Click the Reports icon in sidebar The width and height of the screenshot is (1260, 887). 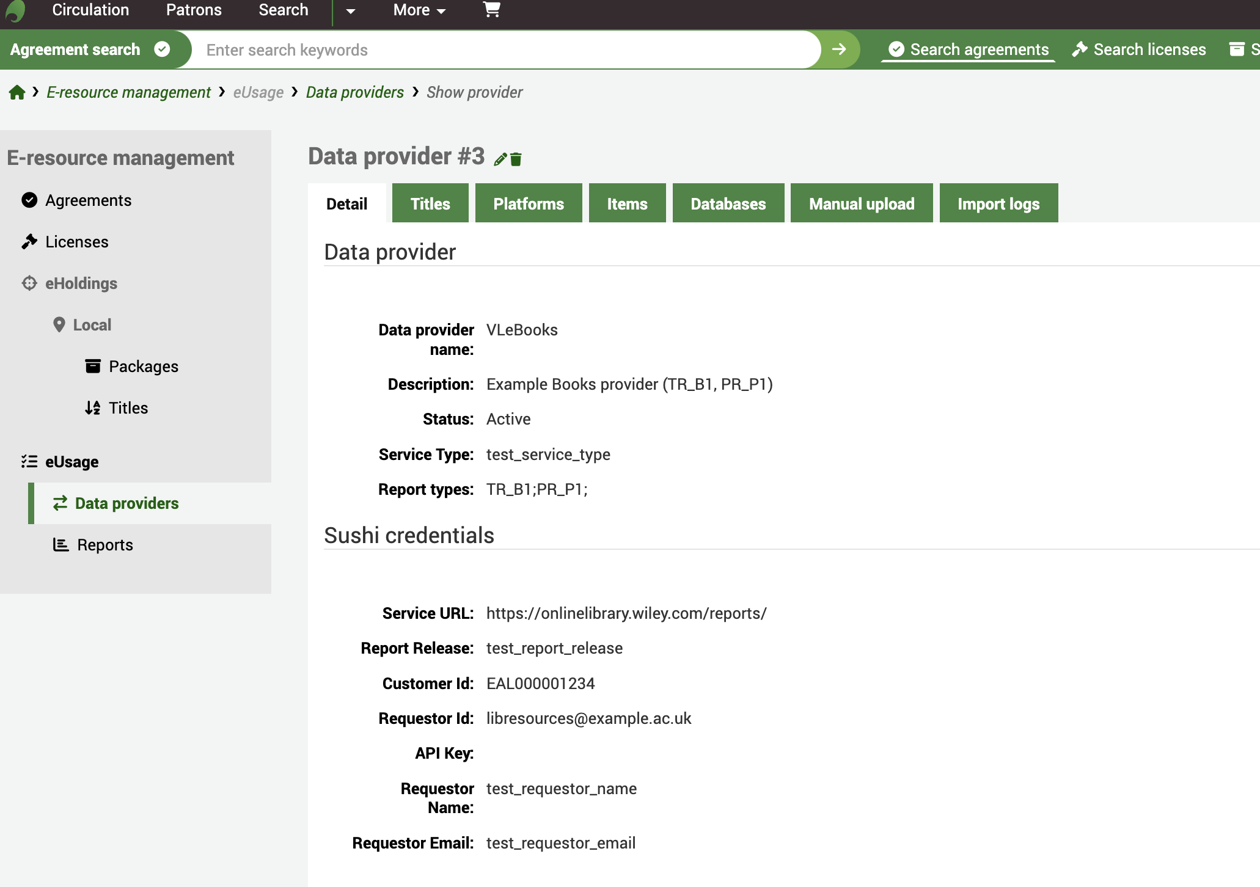click(59, 546)
